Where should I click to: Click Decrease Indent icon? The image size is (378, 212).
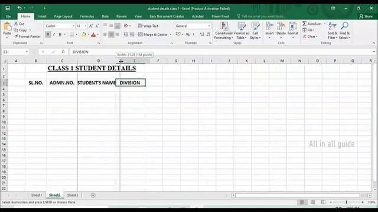126,35
